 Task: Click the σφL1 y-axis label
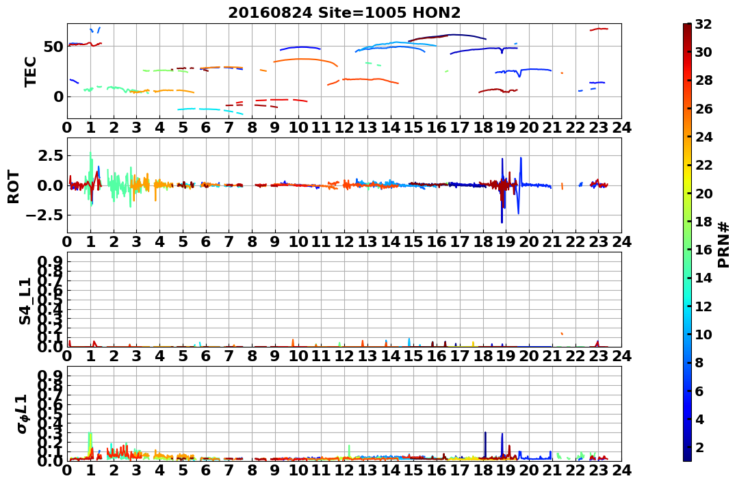tap(22, 414)
